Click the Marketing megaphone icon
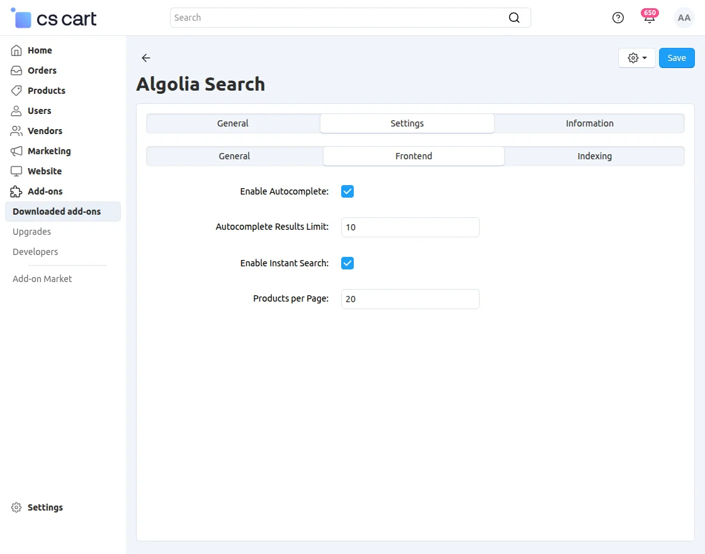 pyautogui.click(x=16, y=151)
